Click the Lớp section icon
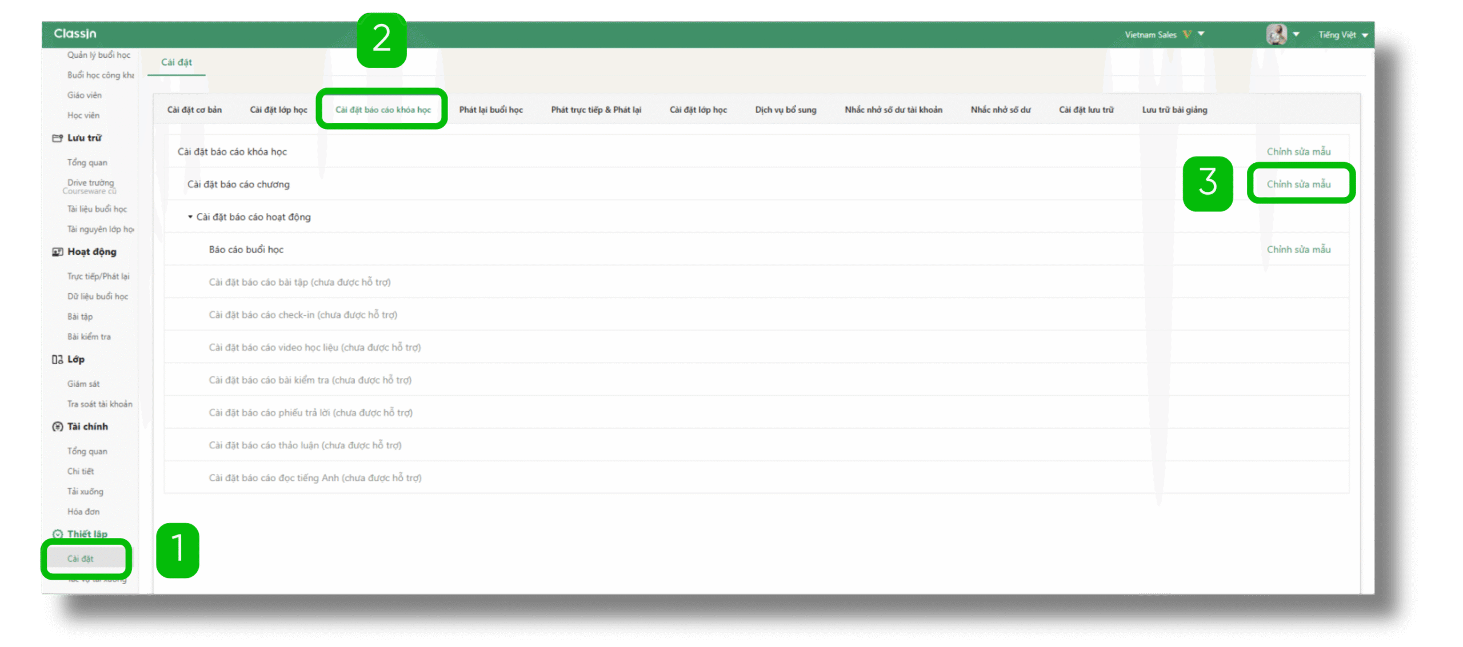Viewport: 1463px width, 647px height. tap(57, 359)
